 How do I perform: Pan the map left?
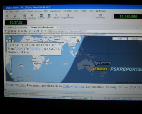point(7,41)
